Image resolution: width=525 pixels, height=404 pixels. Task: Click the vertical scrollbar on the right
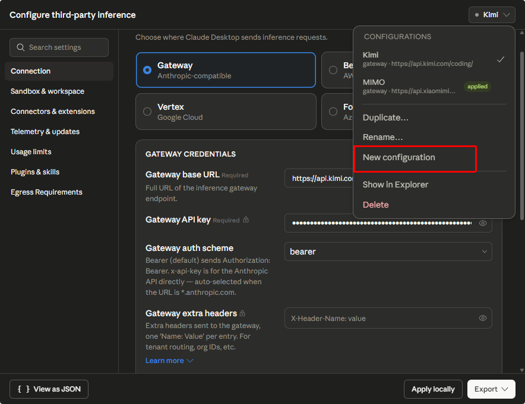pyautogui.click(x=521, y=135)
